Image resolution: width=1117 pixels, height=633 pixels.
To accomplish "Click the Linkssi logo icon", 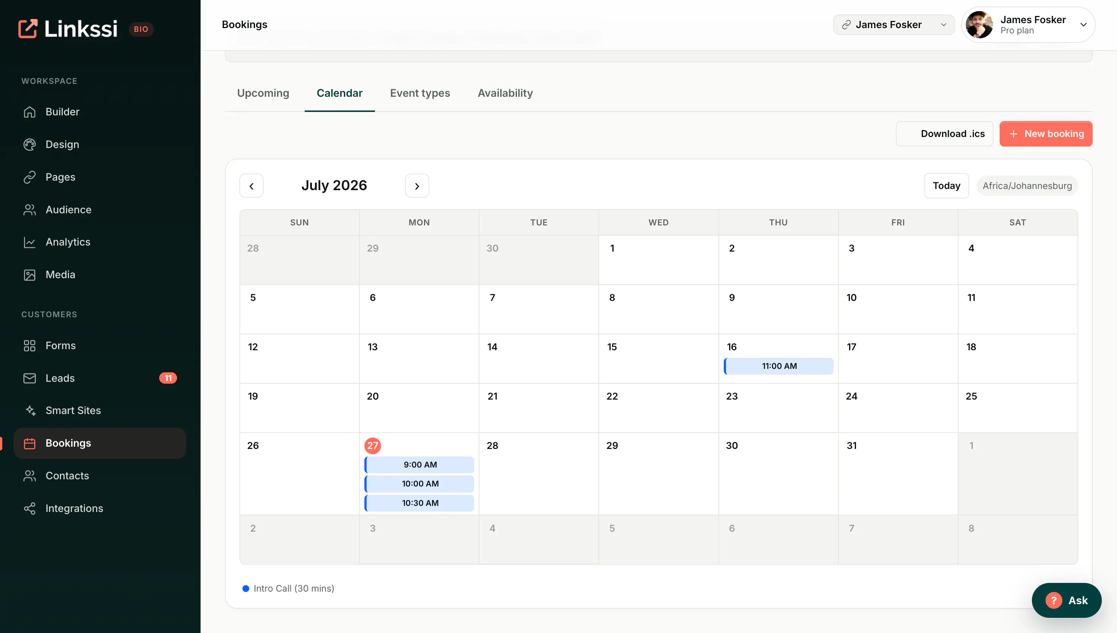I will pyautogui.click(x=28, y=29).
